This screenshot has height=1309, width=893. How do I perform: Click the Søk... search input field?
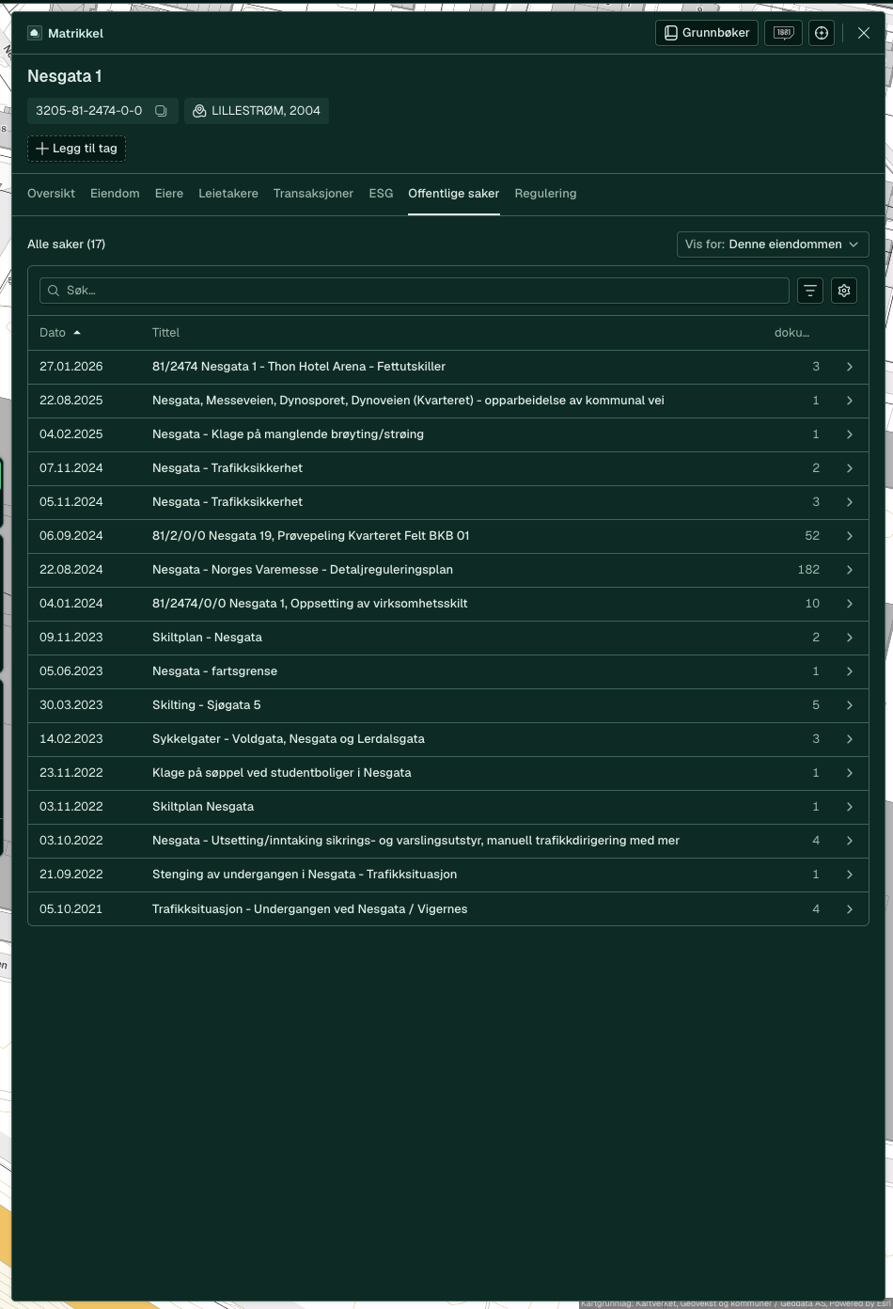click(415, 291)
